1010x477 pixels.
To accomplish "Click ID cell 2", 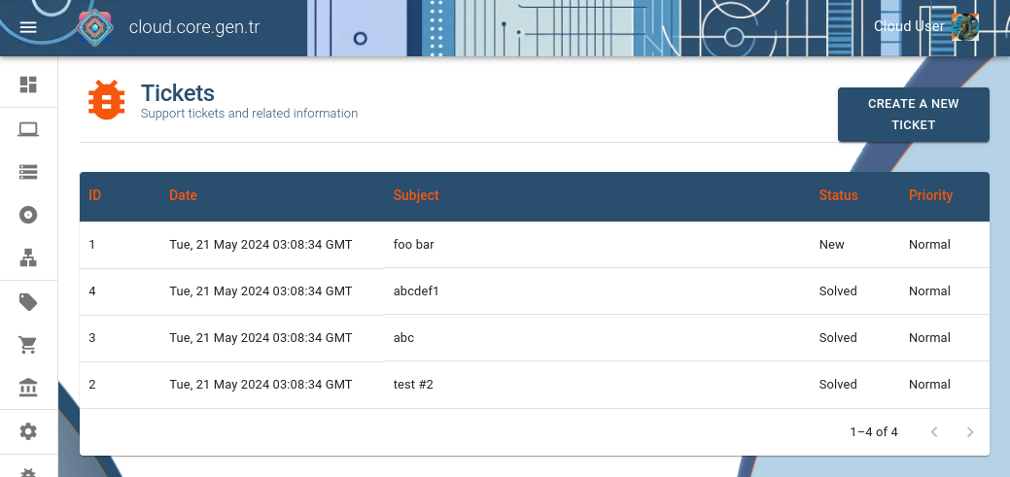I will pos(92,385).
